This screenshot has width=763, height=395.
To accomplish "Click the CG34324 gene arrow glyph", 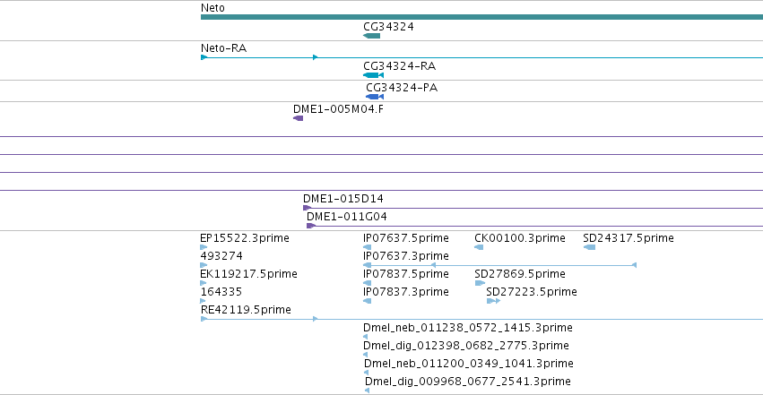I will (372, 36).
